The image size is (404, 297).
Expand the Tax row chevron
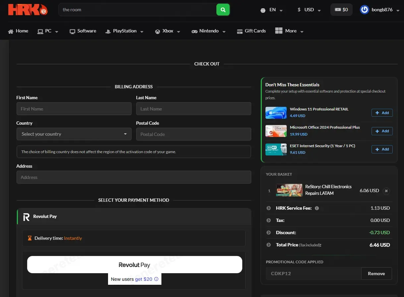pyautogui.click(x=269, y=220)
